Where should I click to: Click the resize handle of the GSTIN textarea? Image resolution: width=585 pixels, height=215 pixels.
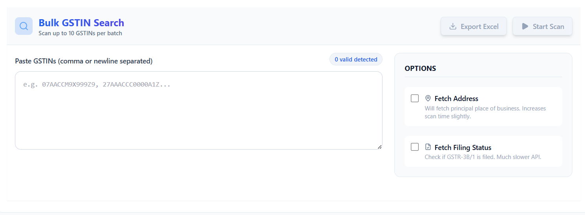point(379,147)
